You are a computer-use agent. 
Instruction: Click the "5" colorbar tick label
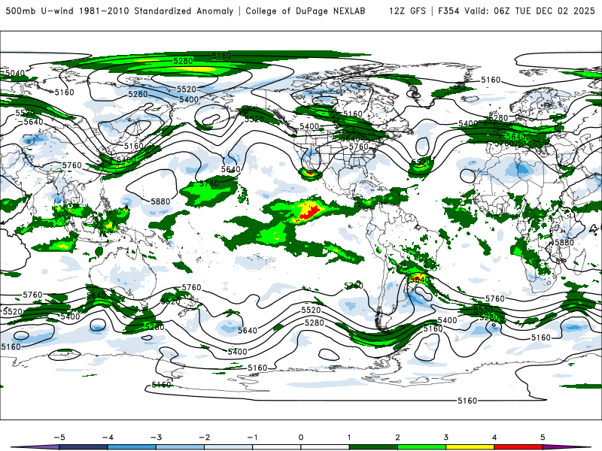click(543, 437)
